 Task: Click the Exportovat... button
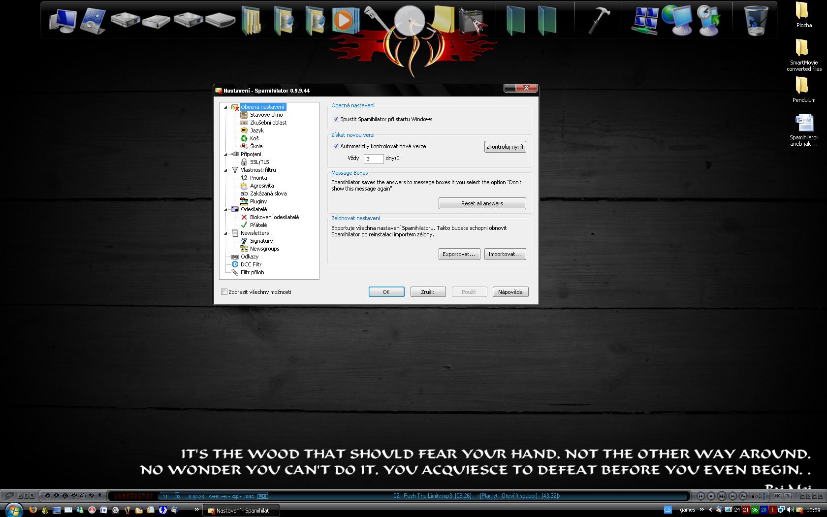click(459, 254)
